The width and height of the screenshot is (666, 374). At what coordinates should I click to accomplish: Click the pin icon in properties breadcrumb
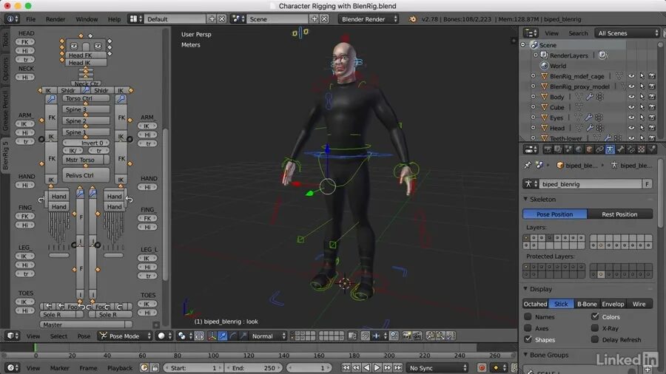[528, 166]
